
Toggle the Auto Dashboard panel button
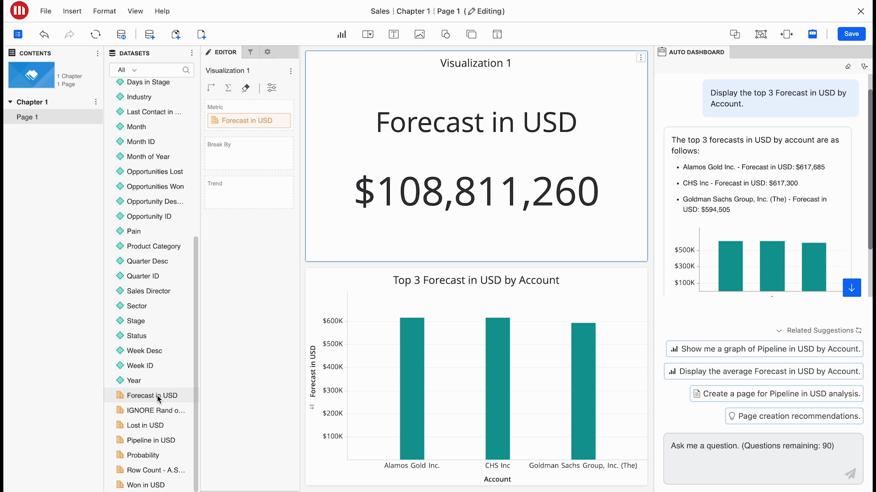click(x=813, y=34)
